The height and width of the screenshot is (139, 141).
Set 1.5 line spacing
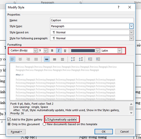pos(55,59)
